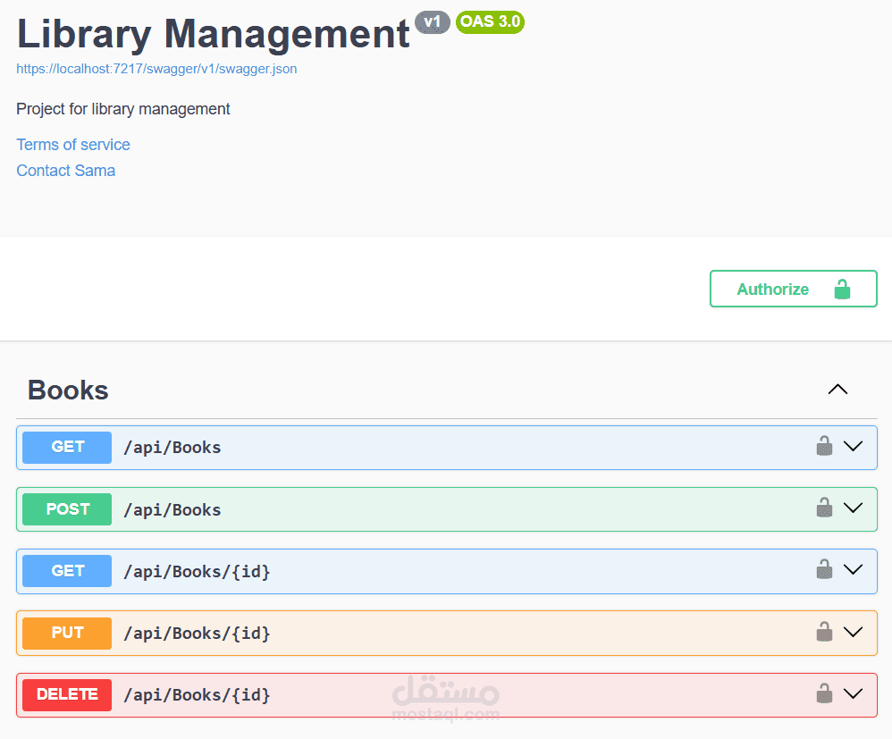Open the Authorize dialog

tap(773, 289)
